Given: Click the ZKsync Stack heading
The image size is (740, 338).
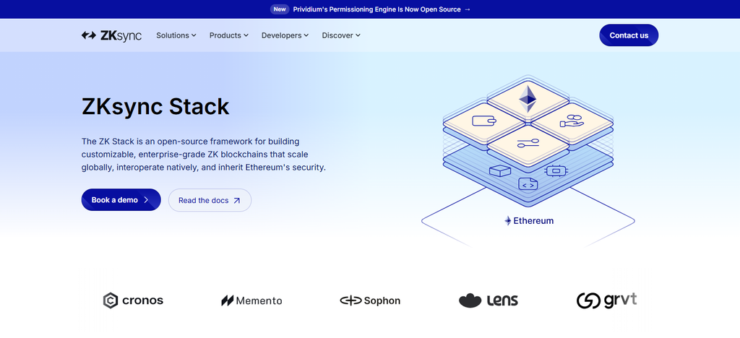Looking at the screenshot, I should 155,107.
